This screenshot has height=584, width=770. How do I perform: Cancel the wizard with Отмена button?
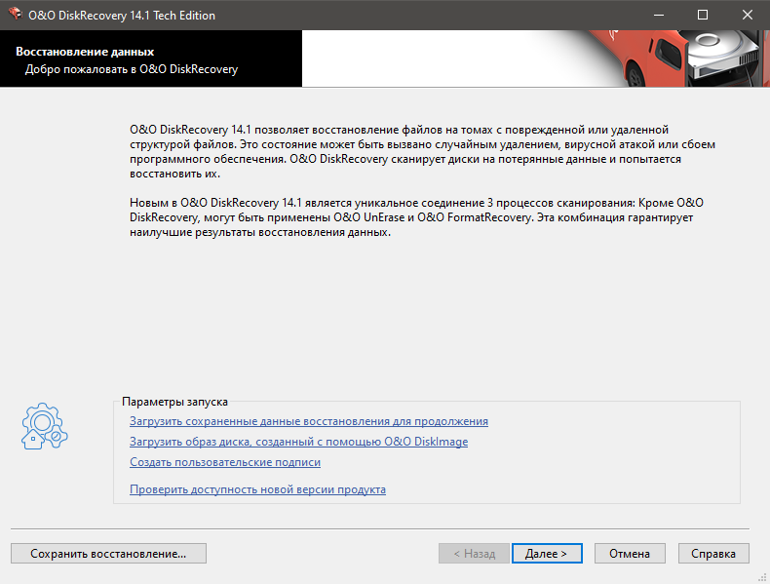pyautogui.click(x=630, y=554)
